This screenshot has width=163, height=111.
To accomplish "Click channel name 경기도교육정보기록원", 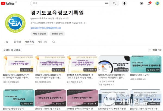I will click(x=57, y=13).
